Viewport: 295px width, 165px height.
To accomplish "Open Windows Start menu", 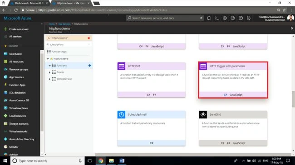I will point(5,160).
